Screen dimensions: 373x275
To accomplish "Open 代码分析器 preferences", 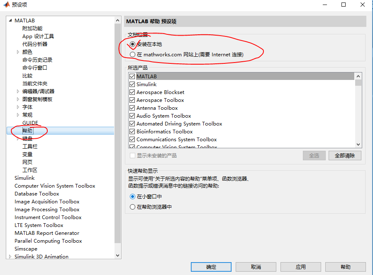I will [35, 44].
